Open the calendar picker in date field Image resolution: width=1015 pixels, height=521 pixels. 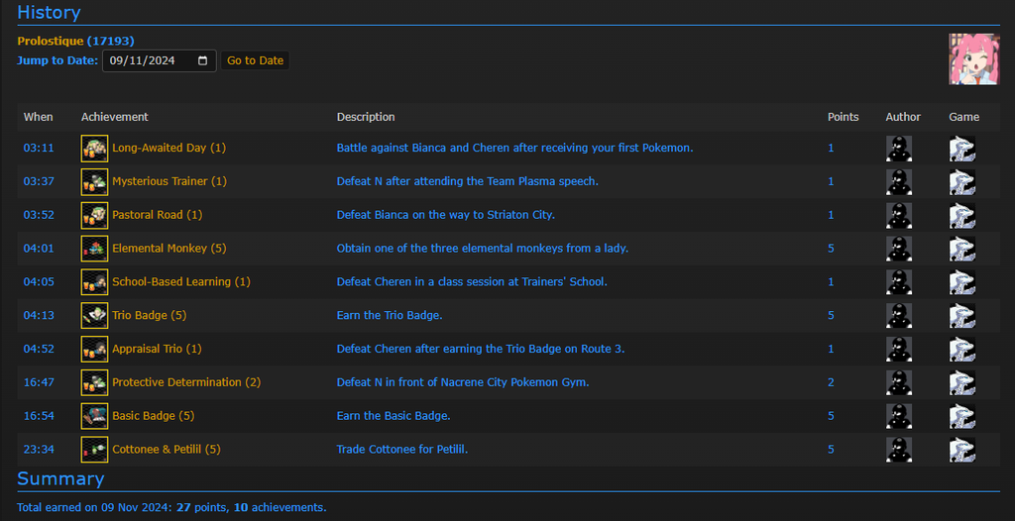pyautogui.click(x=203, y=60)
